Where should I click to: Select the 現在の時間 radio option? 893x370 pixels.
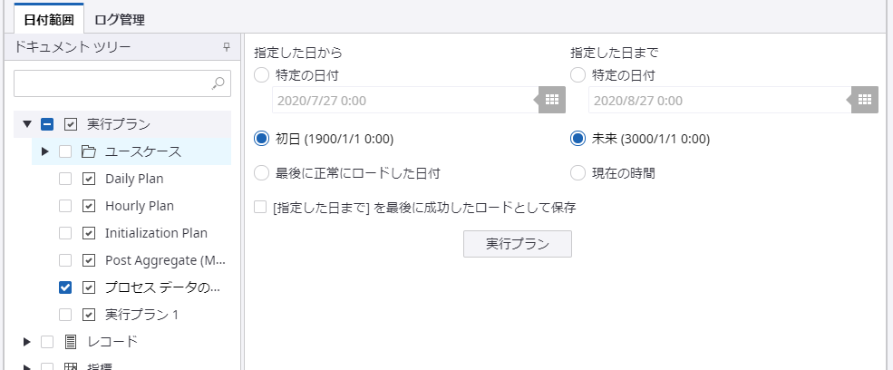578,171
